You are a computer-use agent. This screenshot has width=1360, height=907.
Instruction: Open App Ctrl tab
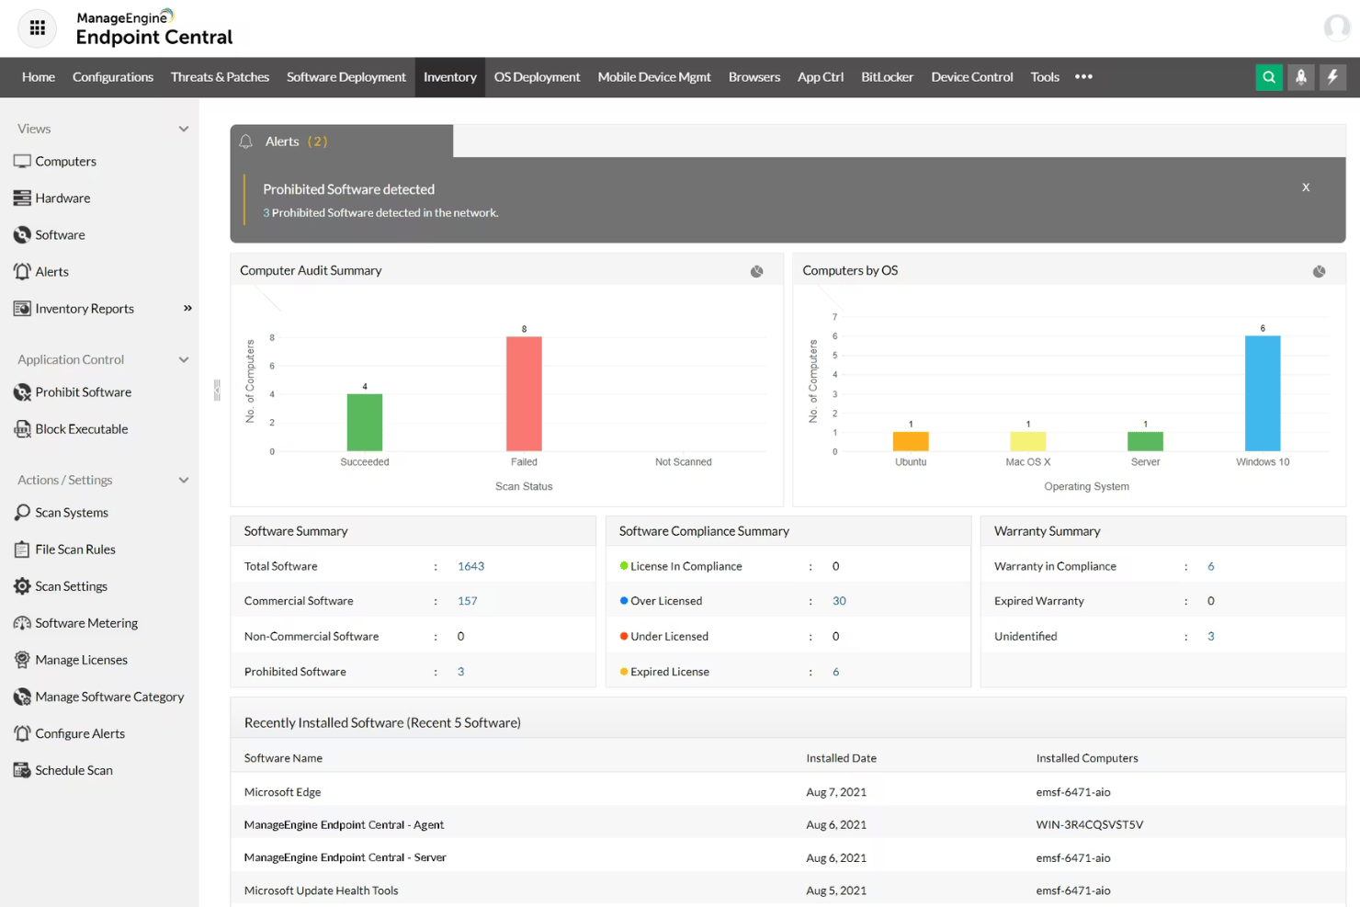pos(821,77)
